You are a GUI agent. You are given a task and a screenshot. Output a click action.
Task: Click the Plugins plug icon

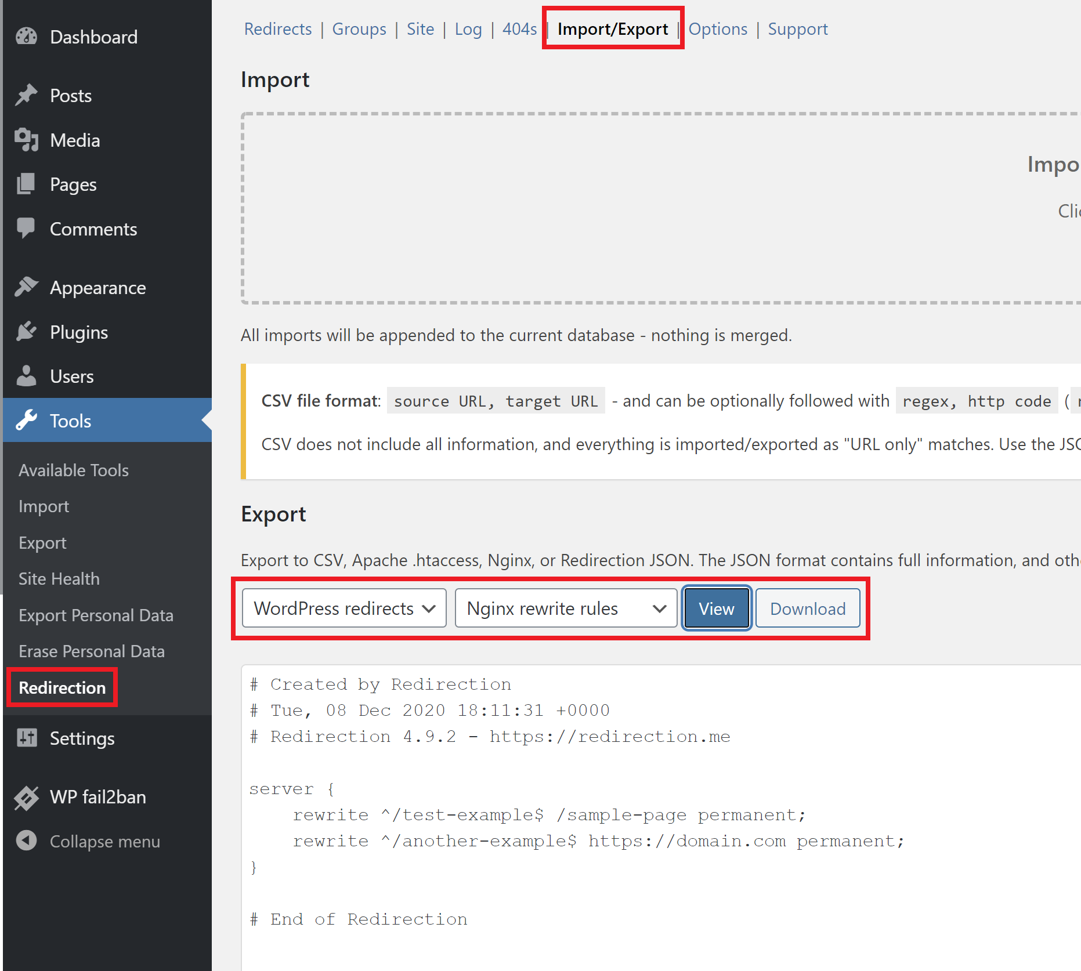coord(26,332)
